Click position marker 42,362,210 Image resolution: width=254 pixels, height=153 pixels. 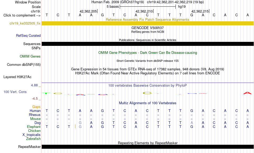click(144, 11)
